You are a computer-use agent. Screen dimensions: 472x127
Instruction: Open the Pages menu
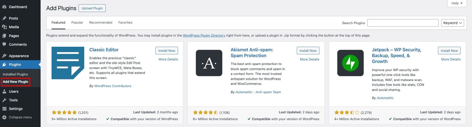(x=20, y=36)
